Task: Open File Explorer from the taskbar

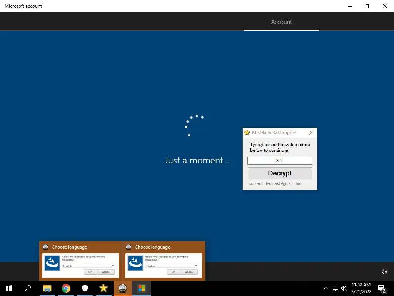Action: pos(47,288)
